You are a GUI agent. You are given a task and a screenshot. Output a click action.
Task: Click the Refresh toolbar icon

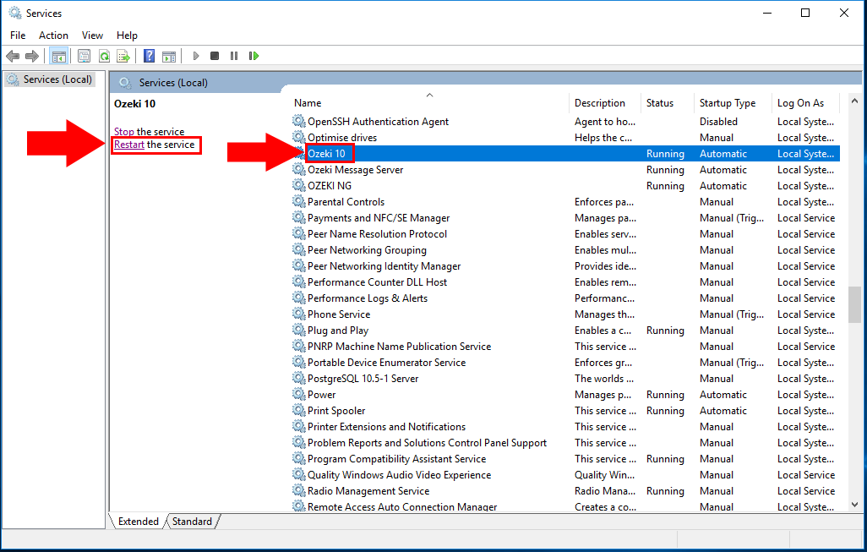[x=104, y=56]
